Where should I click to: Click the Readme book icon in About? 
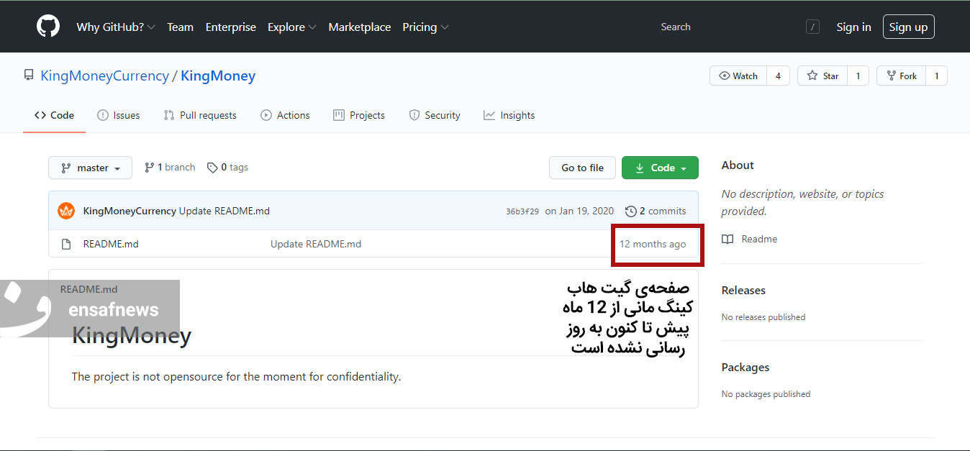(x=728, y=239)
